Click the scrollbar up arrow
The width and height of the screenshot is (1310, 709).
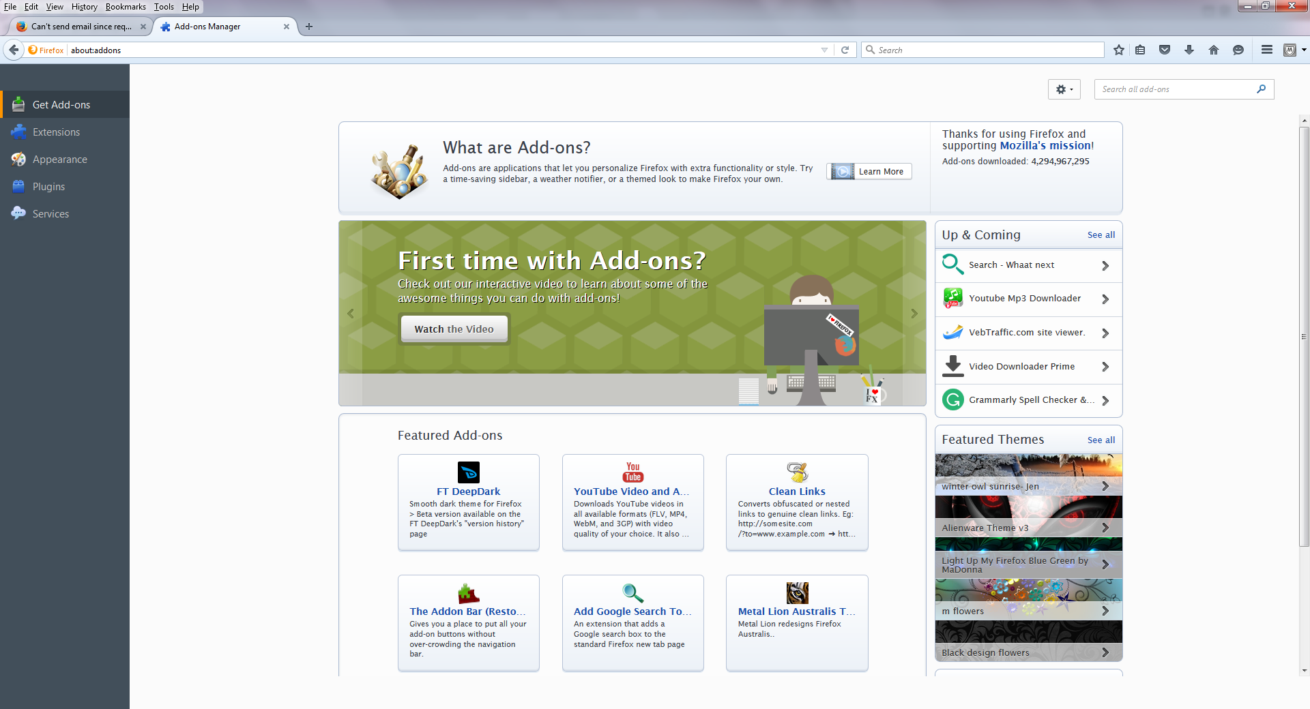pyautogui.click(x=1304, y=121)
